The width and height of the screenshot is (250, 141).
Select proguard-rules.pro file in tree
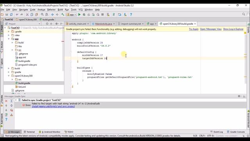(x=28, y=65)
